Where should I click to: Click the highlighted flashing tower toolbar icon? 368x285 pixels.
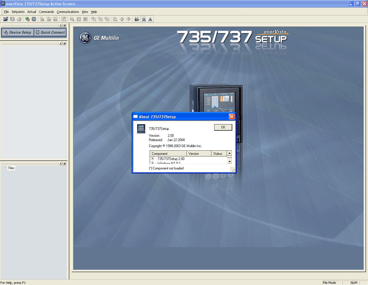[x=143, y=19]
